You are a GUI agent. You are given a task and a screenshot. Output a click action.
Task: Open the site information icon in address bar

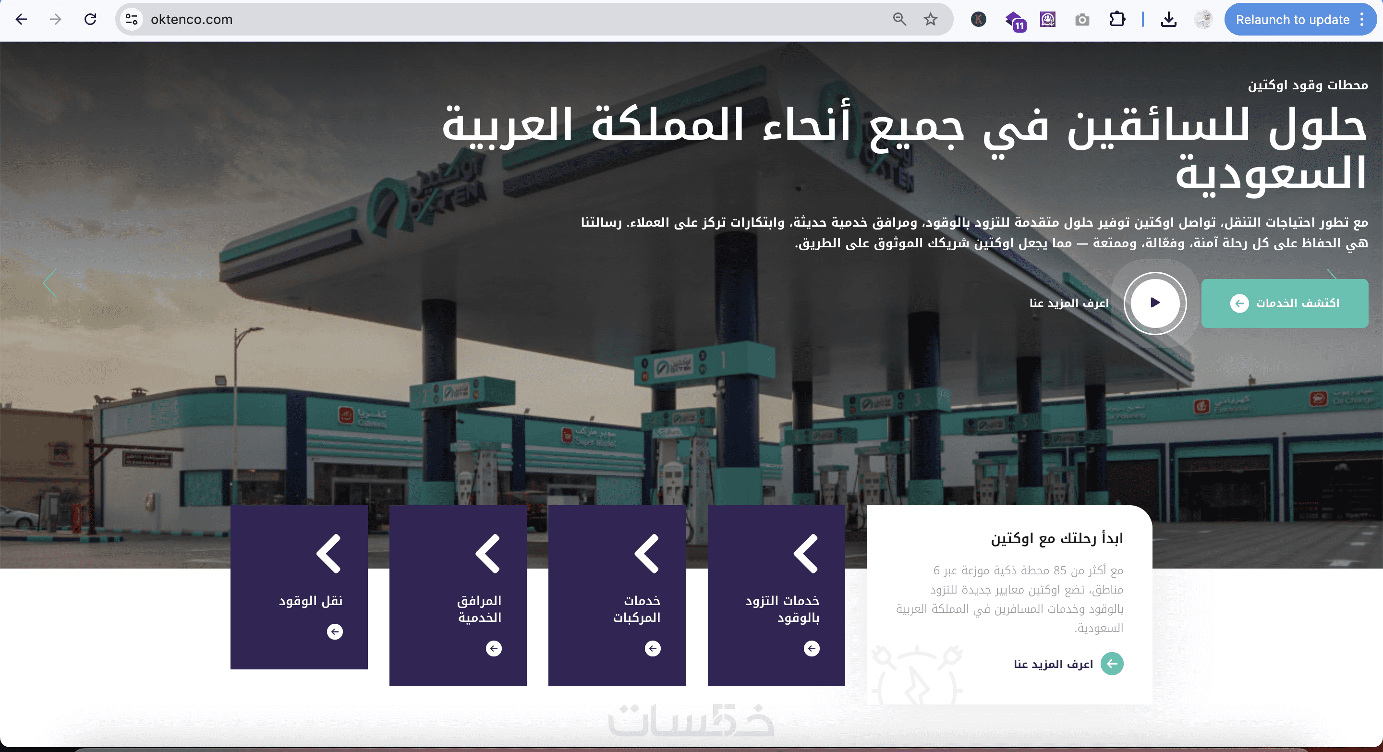[132, 20]
